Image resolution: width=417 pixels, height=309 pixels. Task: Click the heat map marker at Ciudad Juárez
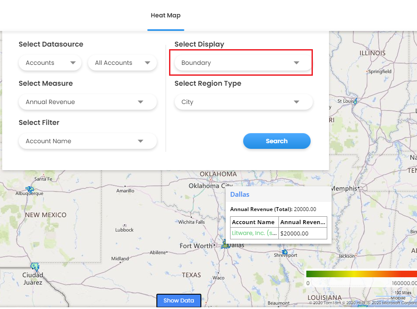(x=35, y=266)
